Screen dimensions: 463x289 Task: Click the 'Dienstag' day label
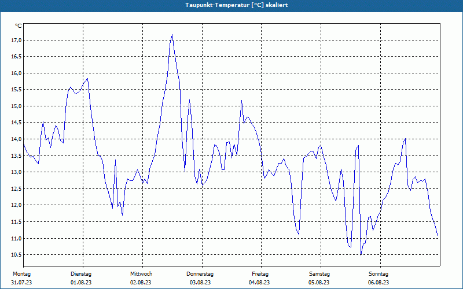tap(81, 274)
